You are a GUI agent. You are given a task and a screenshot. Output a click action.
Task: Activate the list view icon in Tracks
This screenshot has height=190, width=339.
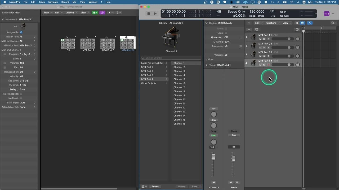[302, 23]
